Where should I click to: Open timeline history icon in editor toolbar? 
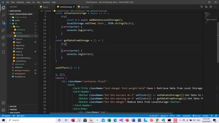pyautogui.click(x=202, y=7)
